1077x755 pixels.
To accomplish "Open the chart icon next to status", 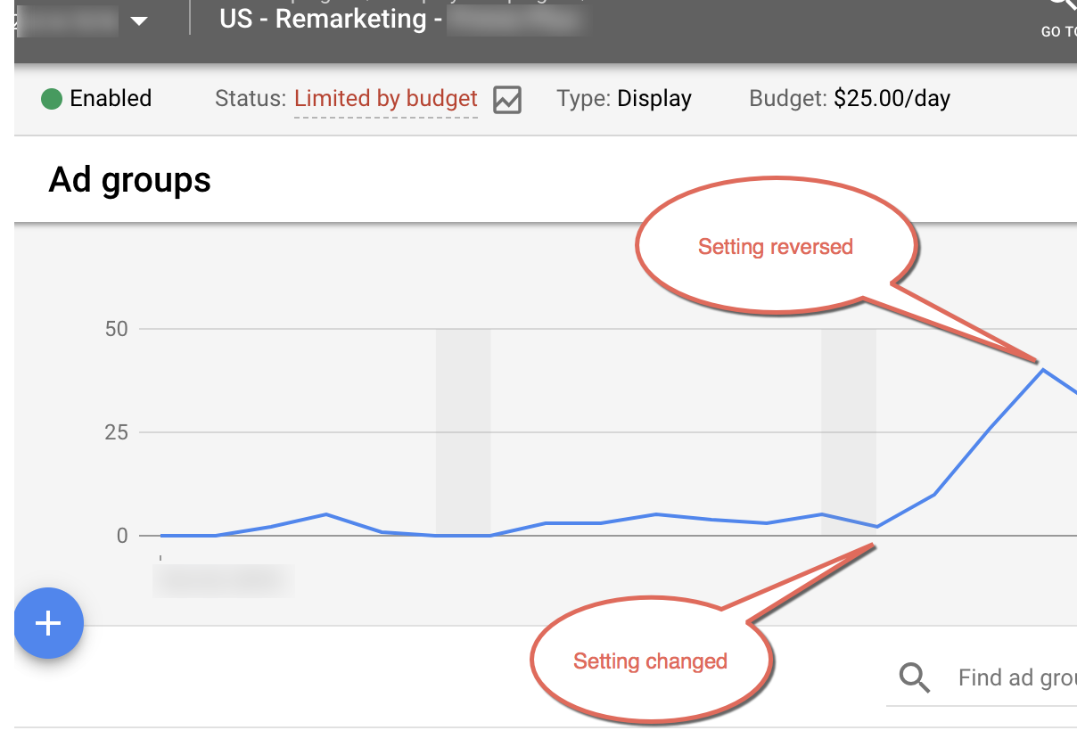I will pyautogui.click(x=507, y=99).
